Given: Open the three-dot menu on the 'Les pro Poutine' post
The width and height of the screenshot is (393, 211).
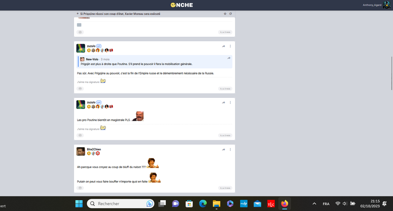Looking at the screenshot, I should tap(230, 103).
